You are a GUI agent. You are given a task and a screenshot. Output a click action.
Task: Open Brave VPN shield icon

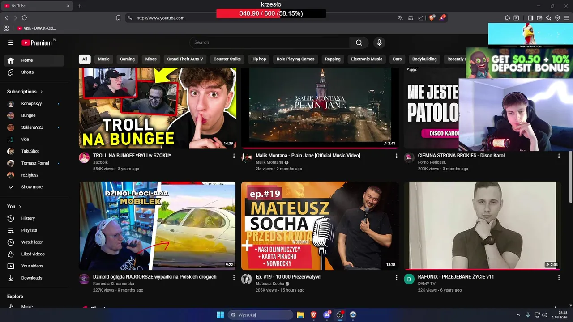point(557,18)
